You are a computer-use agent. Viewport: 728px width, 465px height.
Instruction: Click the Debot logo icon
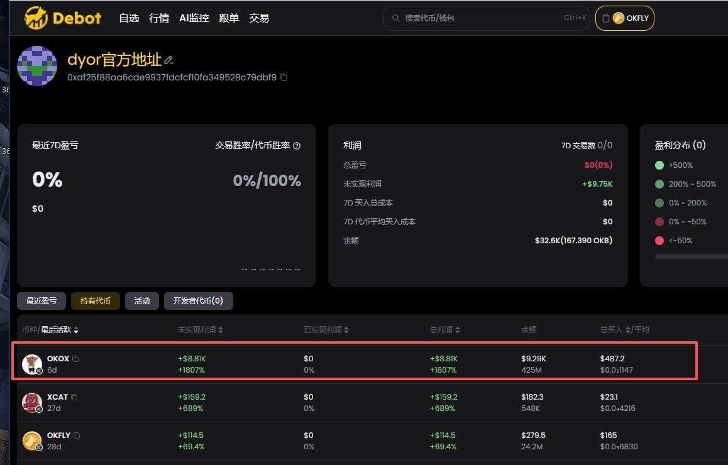[x=36, y=18]
